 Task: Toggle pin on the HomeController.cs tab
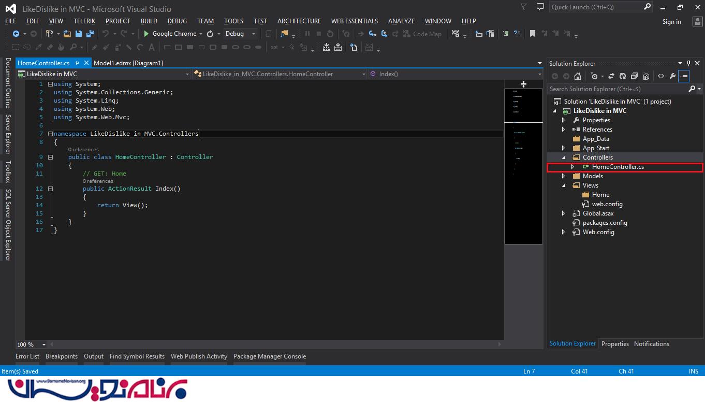77,63
